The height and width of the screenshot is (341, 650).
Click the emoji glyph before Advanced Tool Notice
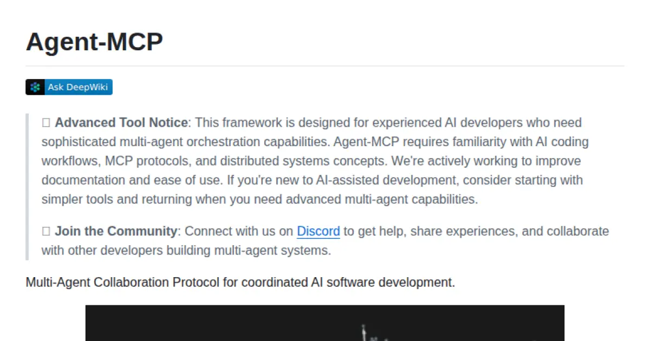[x=46, y=123]
